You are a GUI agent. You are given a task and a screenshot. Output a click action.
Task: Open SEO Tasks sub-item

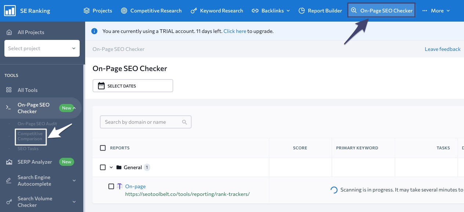tap(28, 149)
